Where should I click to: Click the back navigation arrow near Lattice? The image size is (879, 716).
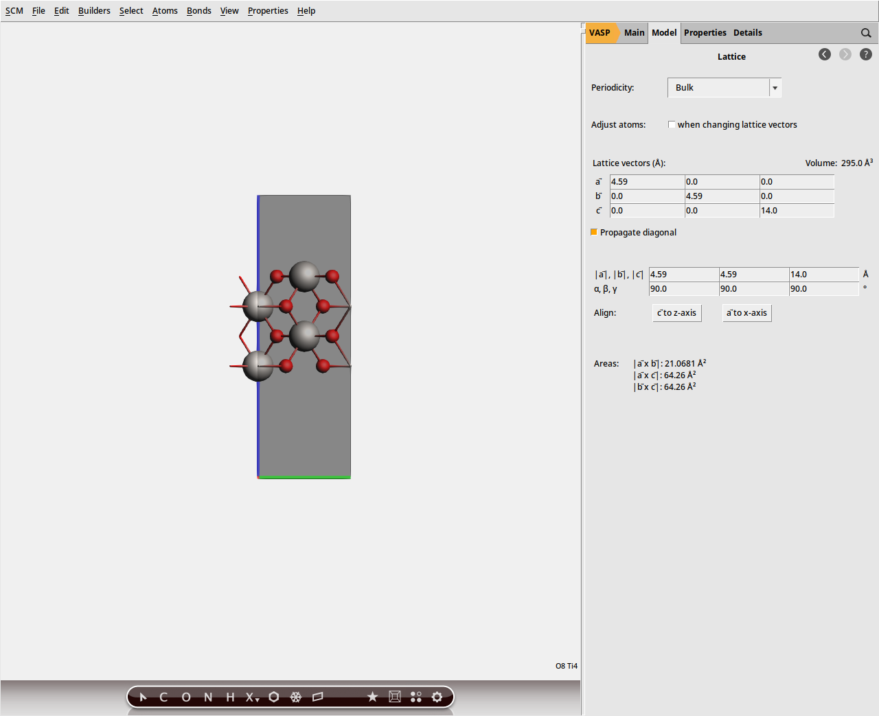click(x=825, y=54)
